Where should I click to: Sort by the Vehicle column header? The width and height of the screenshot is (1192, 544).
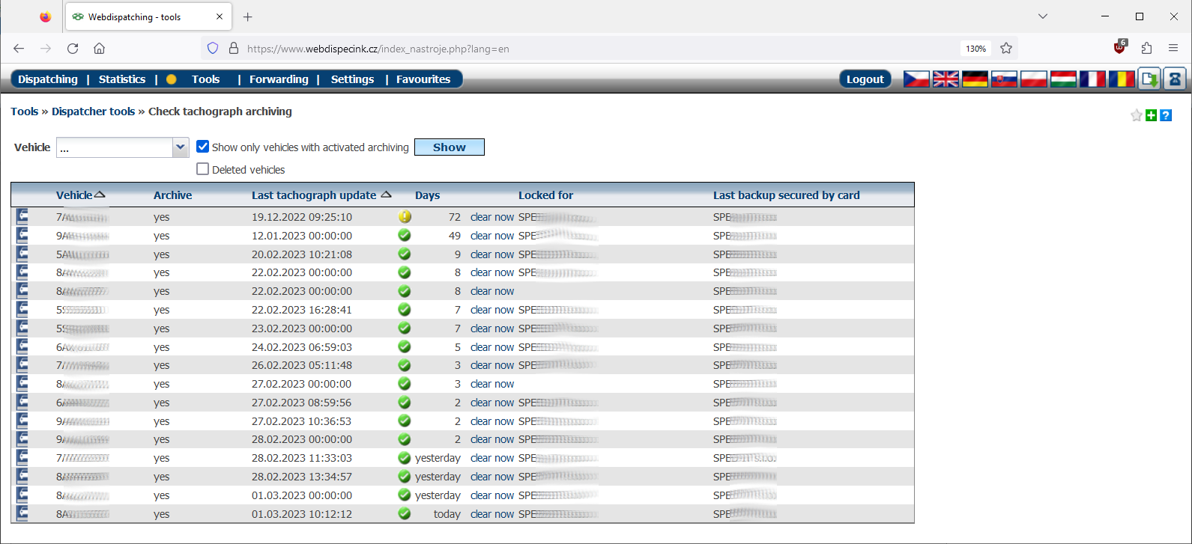(74, 195)
